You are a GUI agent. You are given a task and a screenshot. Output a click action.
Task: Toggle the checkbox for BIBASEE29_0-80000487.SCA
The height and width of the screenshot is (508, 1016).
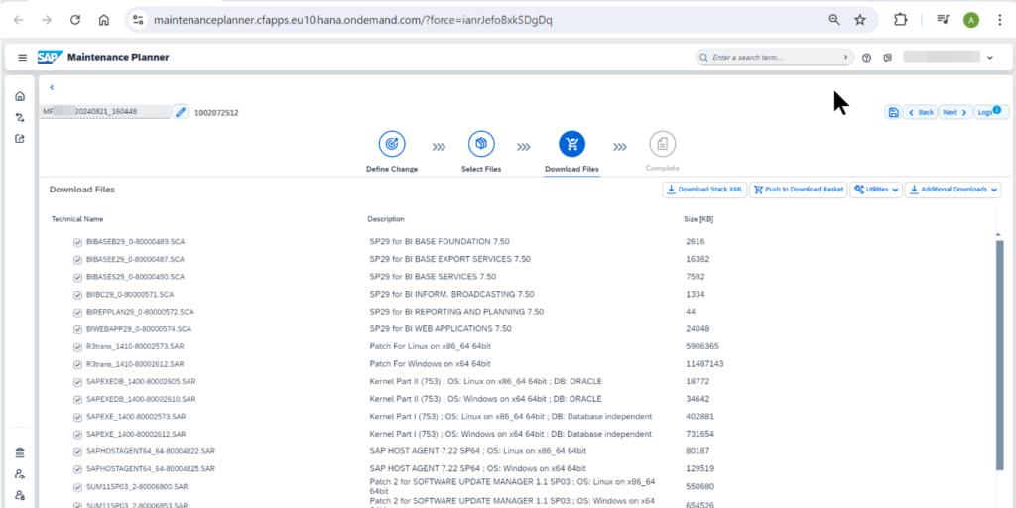77,260
